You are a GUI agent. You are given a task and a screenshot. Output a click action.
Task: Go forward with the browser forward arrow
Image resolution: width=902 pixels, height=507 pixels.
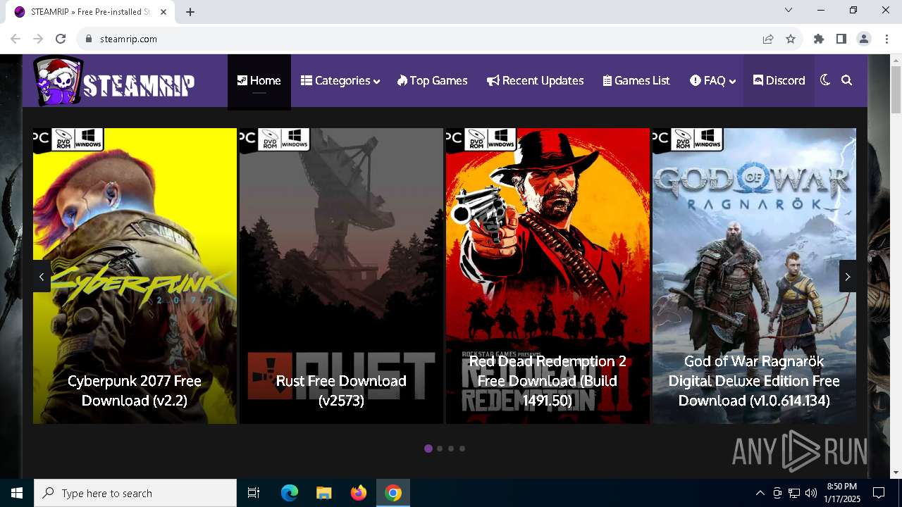click(38, 39)
